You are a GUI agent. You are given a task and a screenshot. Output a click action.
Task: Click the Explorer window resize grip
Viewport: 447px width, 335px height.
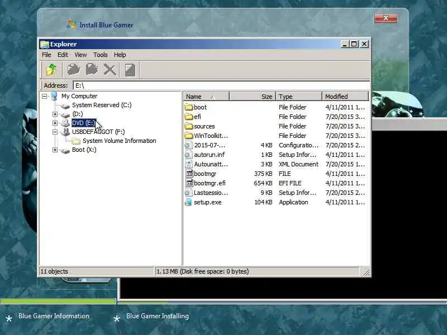tap(366, 272)
